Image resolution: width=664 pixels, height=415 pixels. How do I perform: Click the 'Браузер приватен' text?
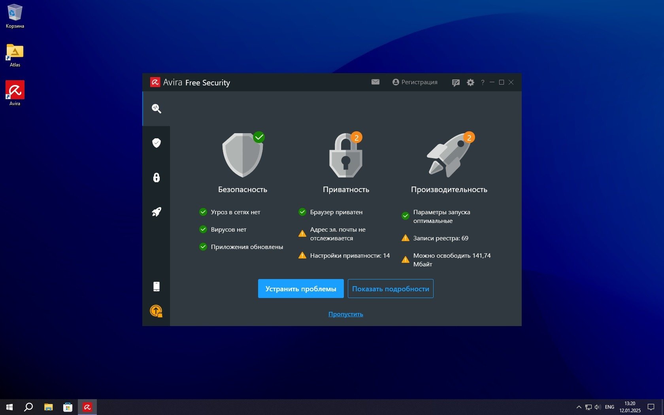(x=336, y=212)
